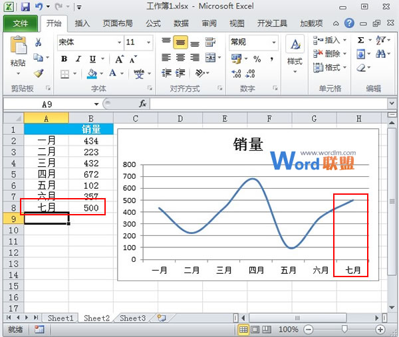The width and height of the screenshot is (399, 337).
Task: Open the font size dropdown 11
Action: click(148, 43)
